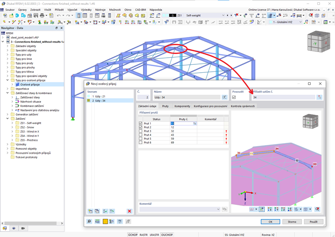Open the Výpočet menu
This screenshot has width=335, height=237.
coord(72,10)
